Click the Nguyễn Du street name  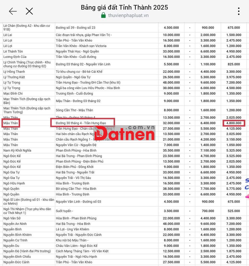coord(11,246)
